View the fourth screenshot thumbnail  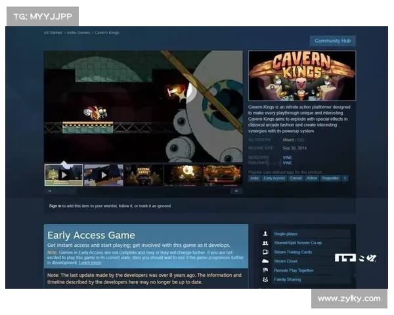(183, 175)
